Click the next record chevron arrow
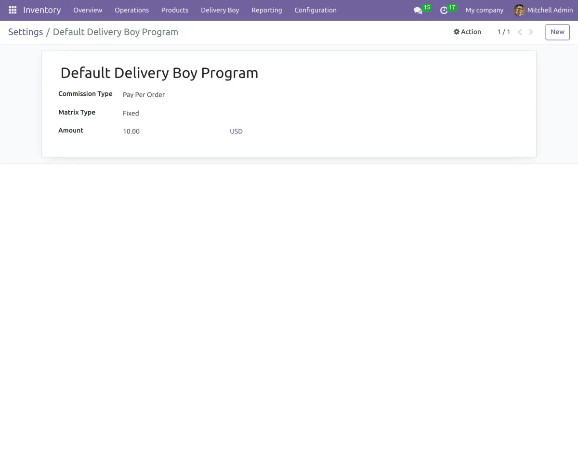This screenshot has height=454, width=578. (x=531, y=32)
